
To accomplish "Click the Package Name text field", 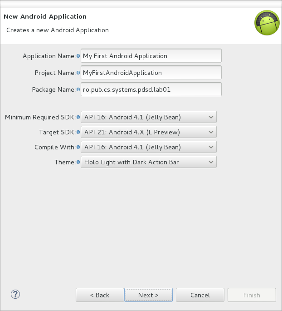I will pyautogui.click(x=151, y=89).
